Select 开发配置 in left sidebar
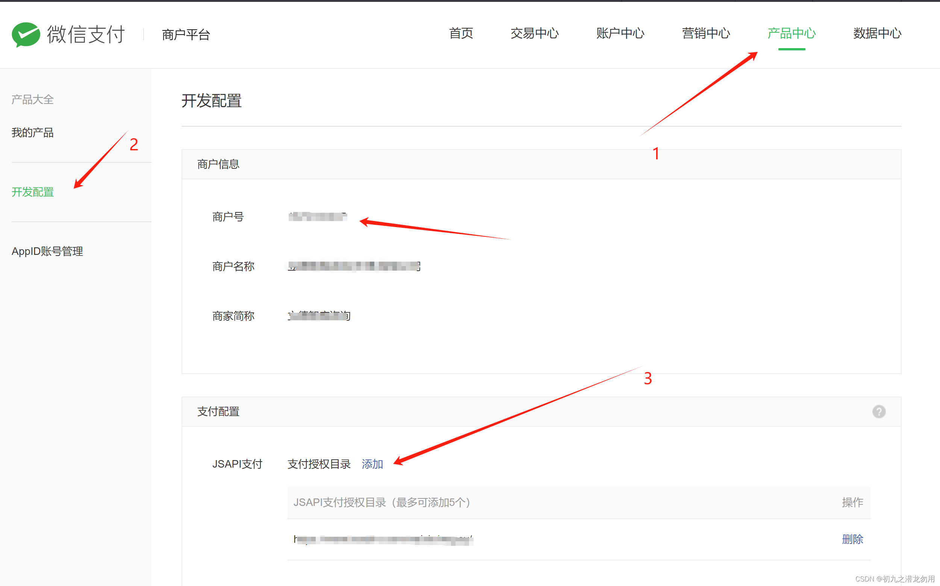 point(33,192)
